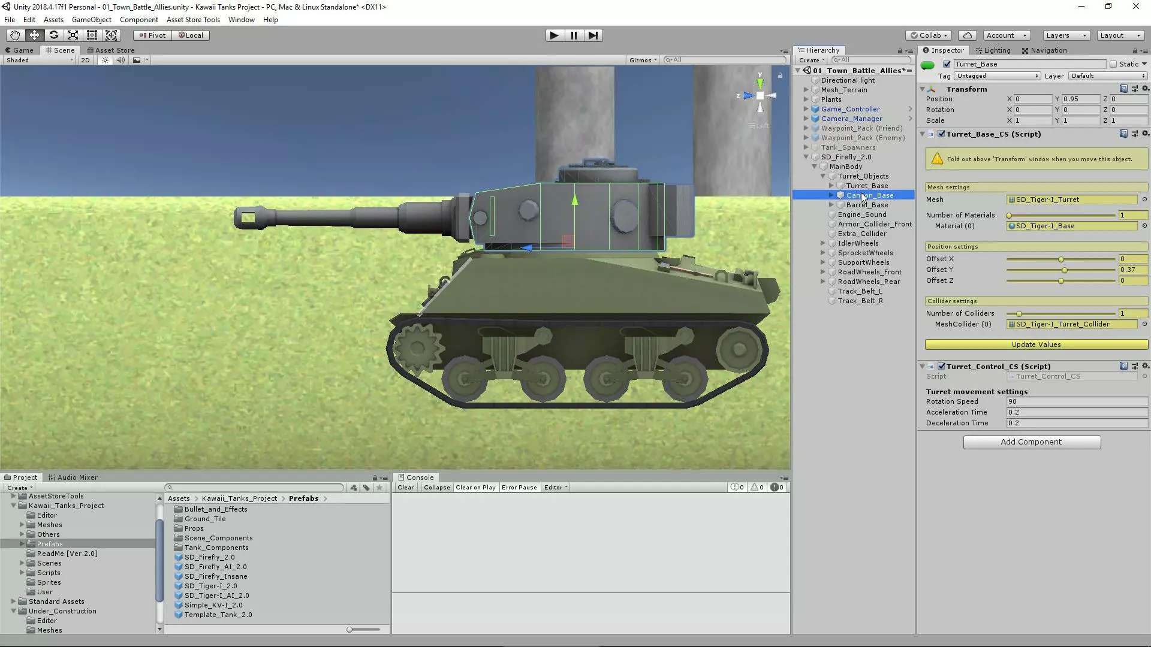The height and width of the screenshot is (647, 1151).
Task: Switch to the Lighting tab
Action: coord(993,50)
